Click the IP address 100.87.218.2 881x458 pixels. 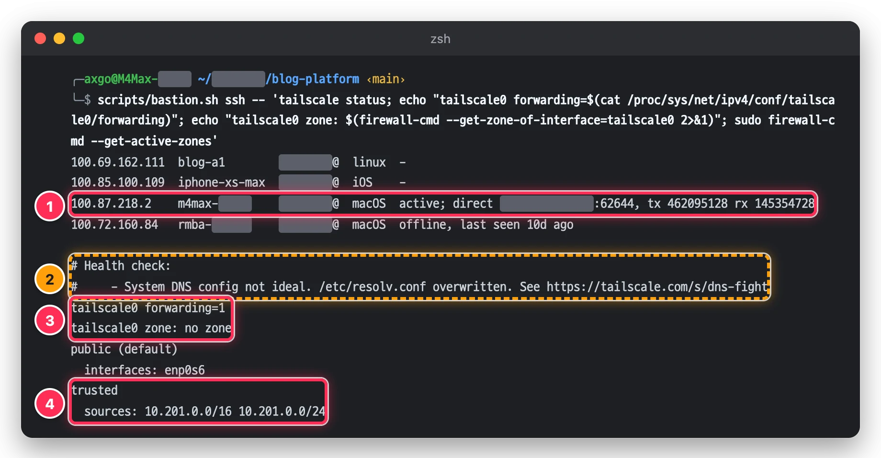point(111,204)
